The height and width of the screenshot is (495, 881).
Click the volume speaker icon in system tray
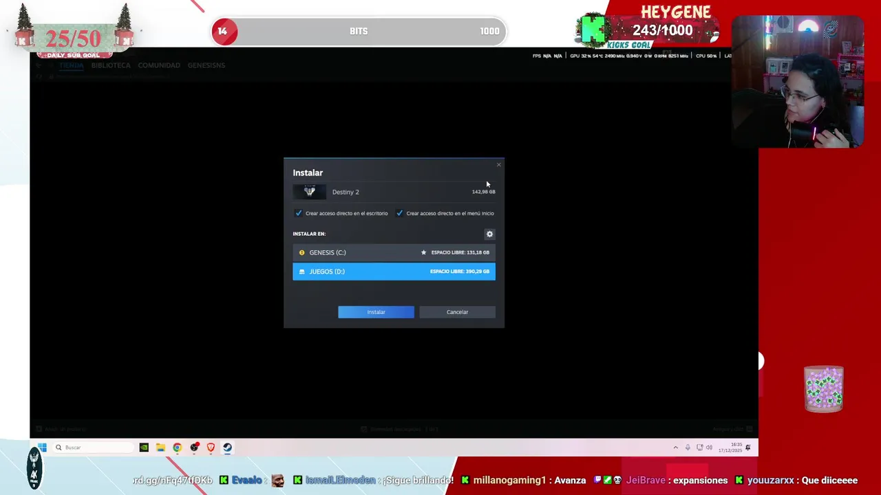point(709,448)
